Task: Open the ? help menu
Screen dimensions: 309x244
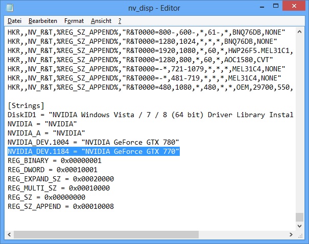Action: (120, 21)
